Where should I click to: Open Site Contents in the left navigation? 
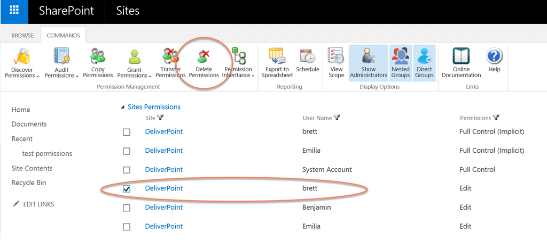pyautogui.click(x=32, y=169)
